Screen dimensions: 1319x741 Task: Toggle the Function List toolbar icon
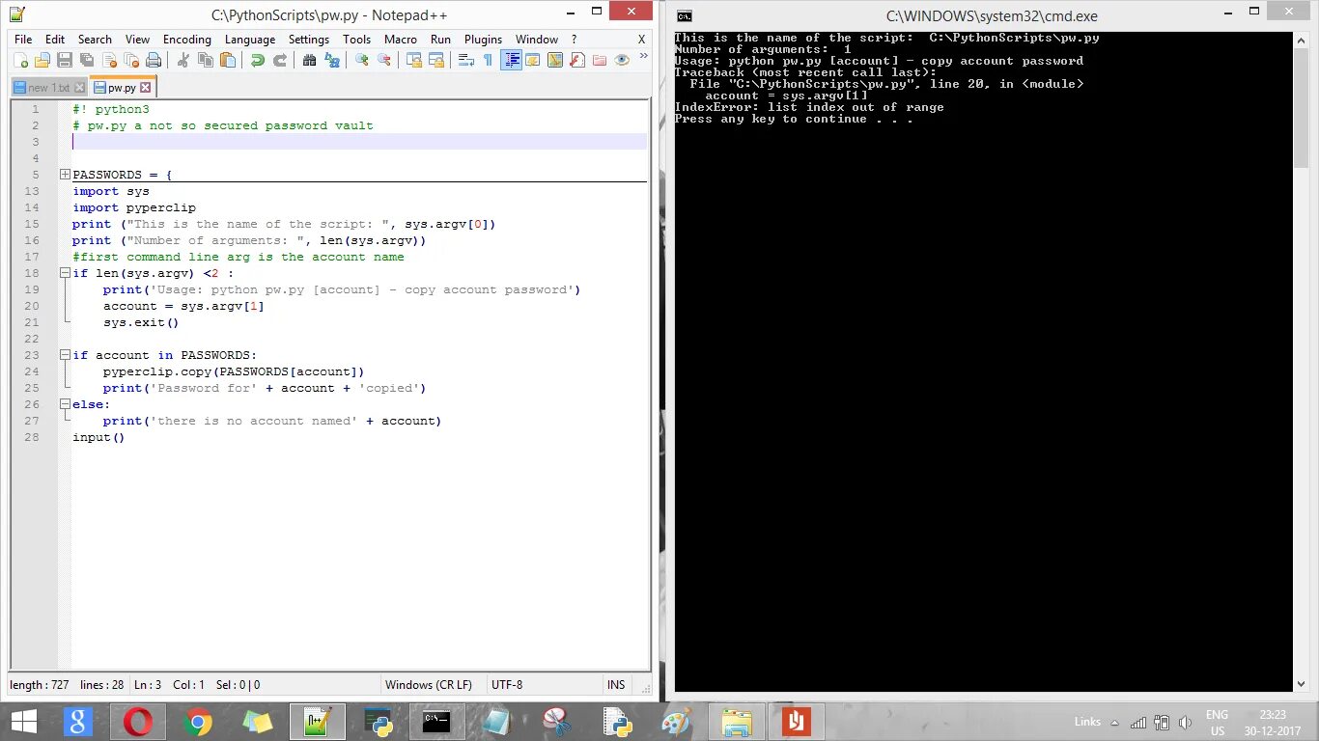[x=577, y=60]
